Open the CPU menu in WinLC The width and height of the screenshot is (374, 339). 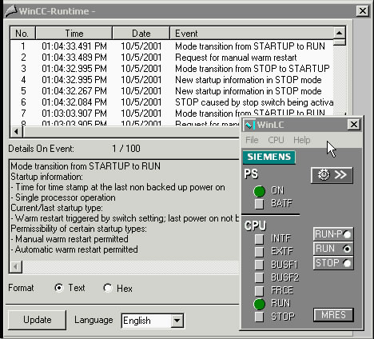click(276, 140)
